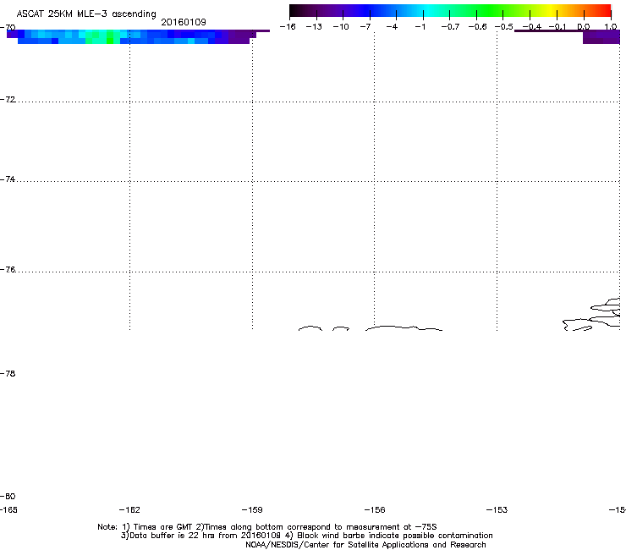Image resolution: width=626 pixels, height=550 pixels.
Task: Click latitude label -78
Action: click(8, 373)
